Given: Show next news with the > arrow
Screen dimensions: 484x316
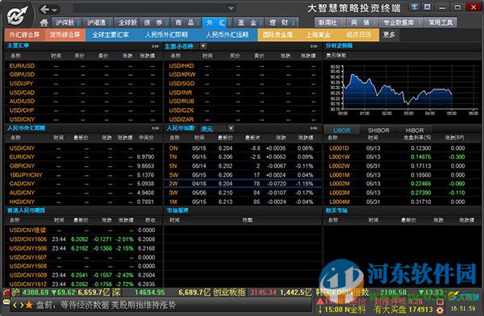Looking at the screenshot, I should (22, 306).
